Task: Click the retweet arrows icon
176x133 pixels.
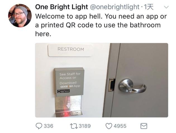Action: [x=74, y=126]
